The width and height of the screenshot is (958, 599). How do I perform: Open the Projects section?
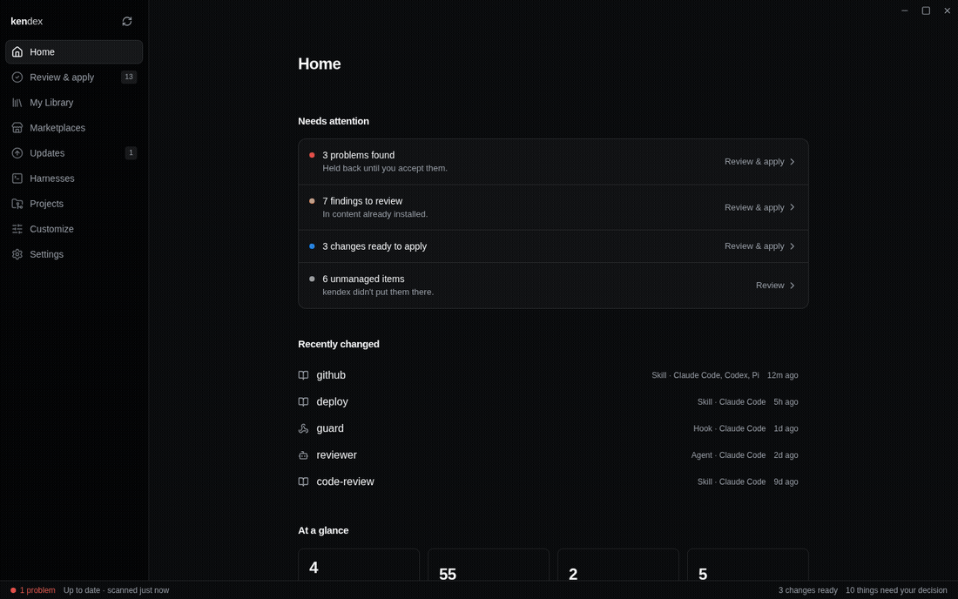click(74, 204)
